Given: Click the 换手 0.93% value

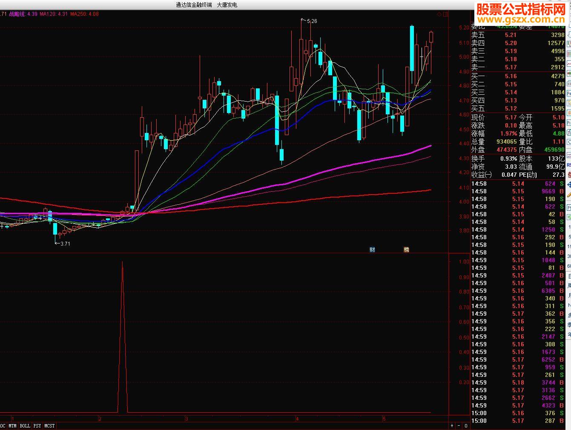Looking at the screenshot, I should pos(508,158).
